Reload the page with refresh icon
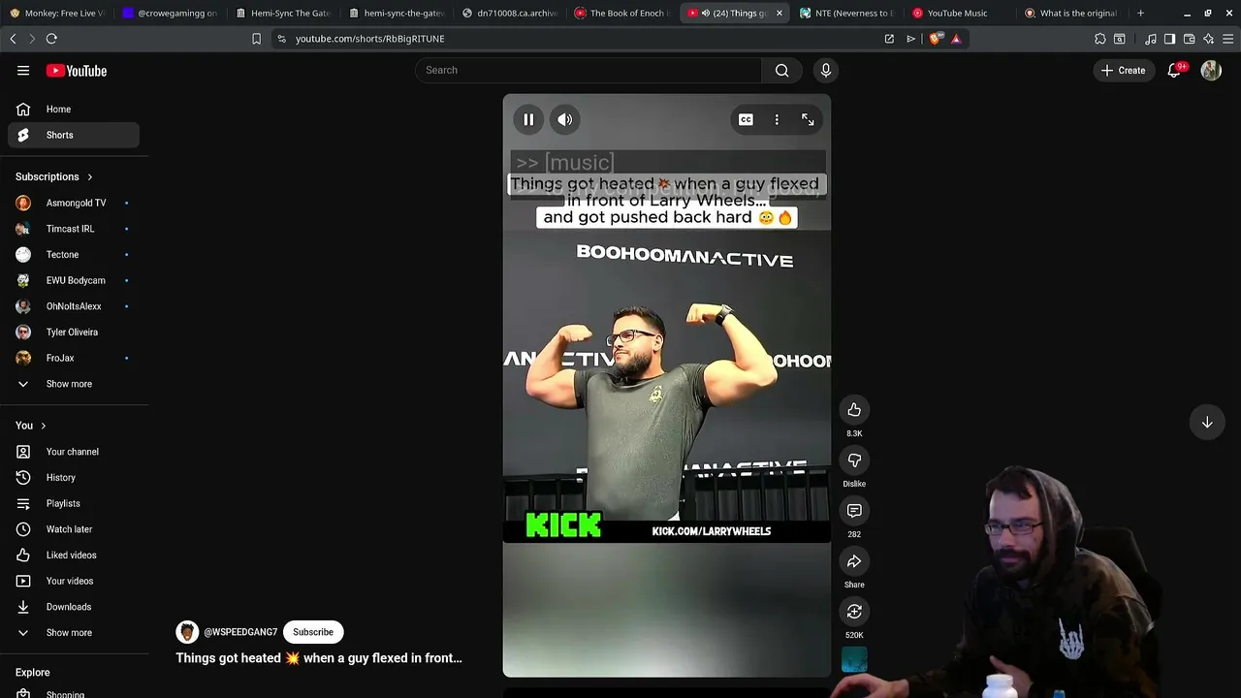This screenshot has height=698, width=1241. [51, 39]
